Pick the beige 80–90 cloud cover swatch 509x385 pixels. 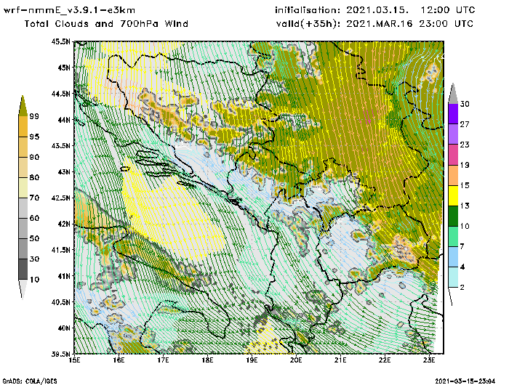[x=23, y=167]
